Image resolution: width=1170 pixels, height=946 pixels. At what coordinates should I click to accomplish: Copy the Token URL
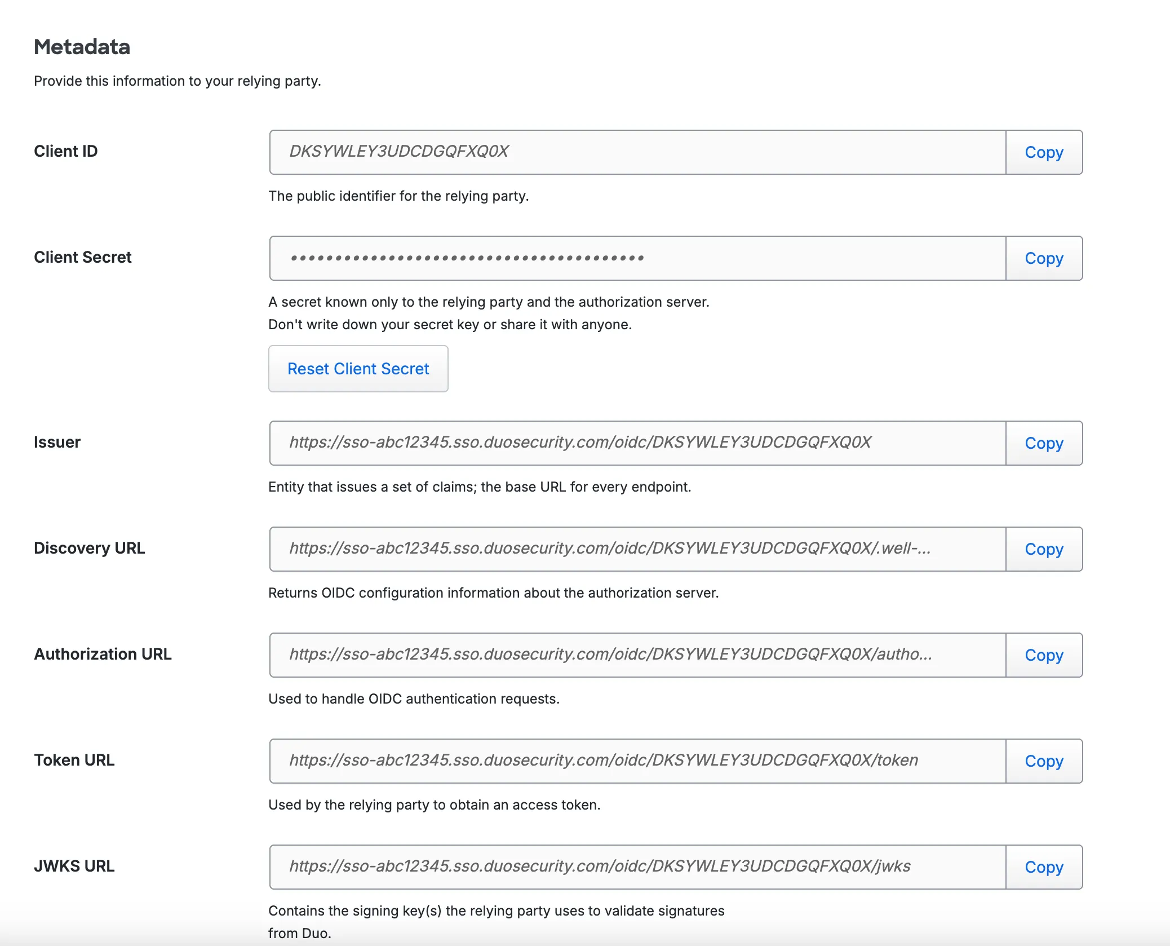tap(1043, 761)
